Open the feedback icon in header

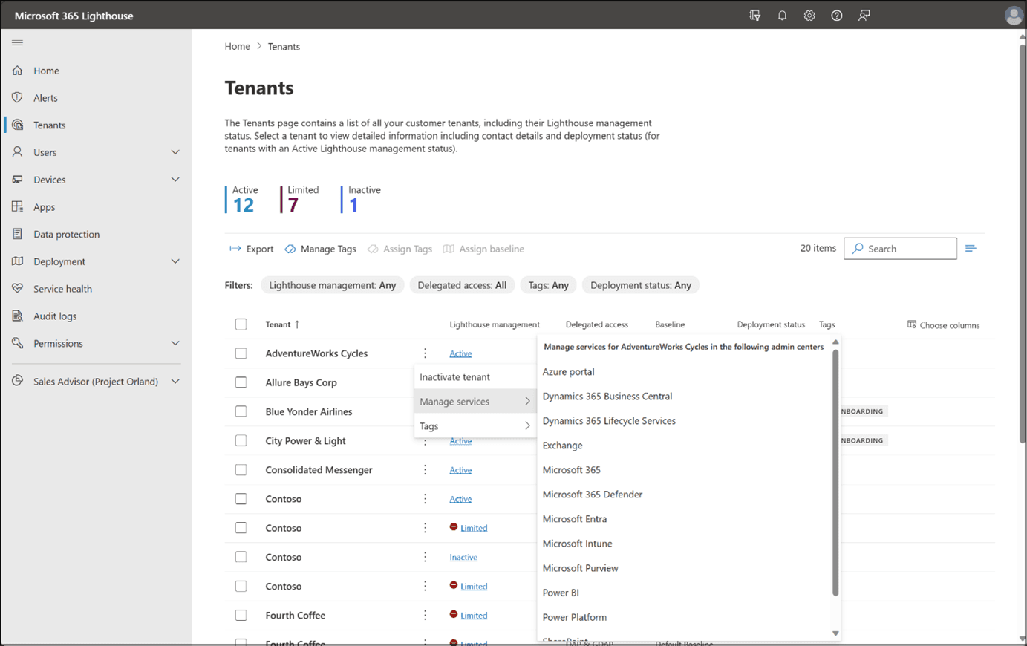click(864, 16)
